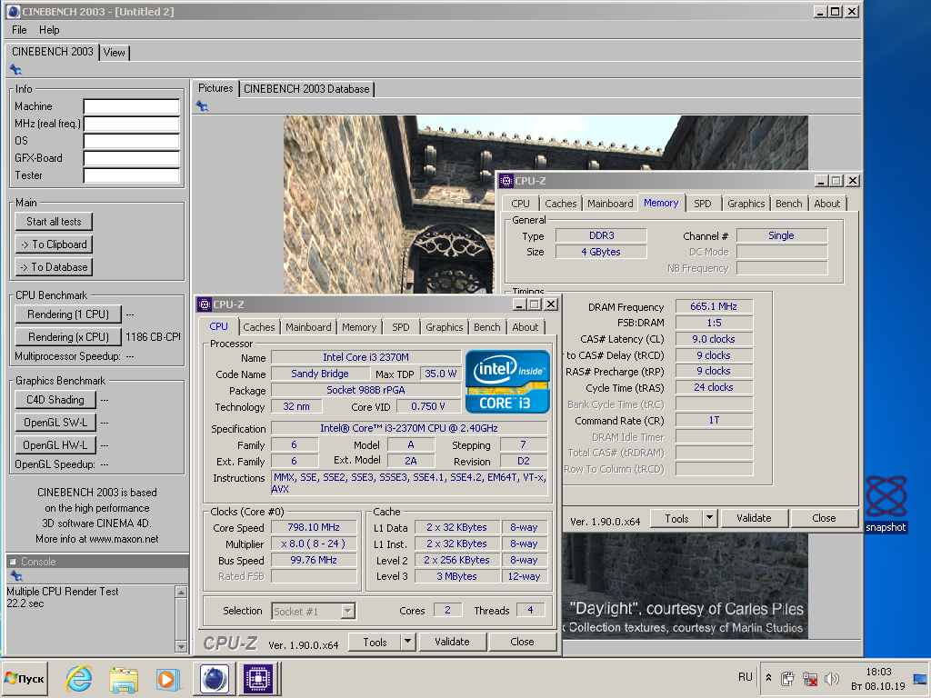Click the pin icon under Pictures tab
This screenshot has height=698, width=931.
[203, 106]
